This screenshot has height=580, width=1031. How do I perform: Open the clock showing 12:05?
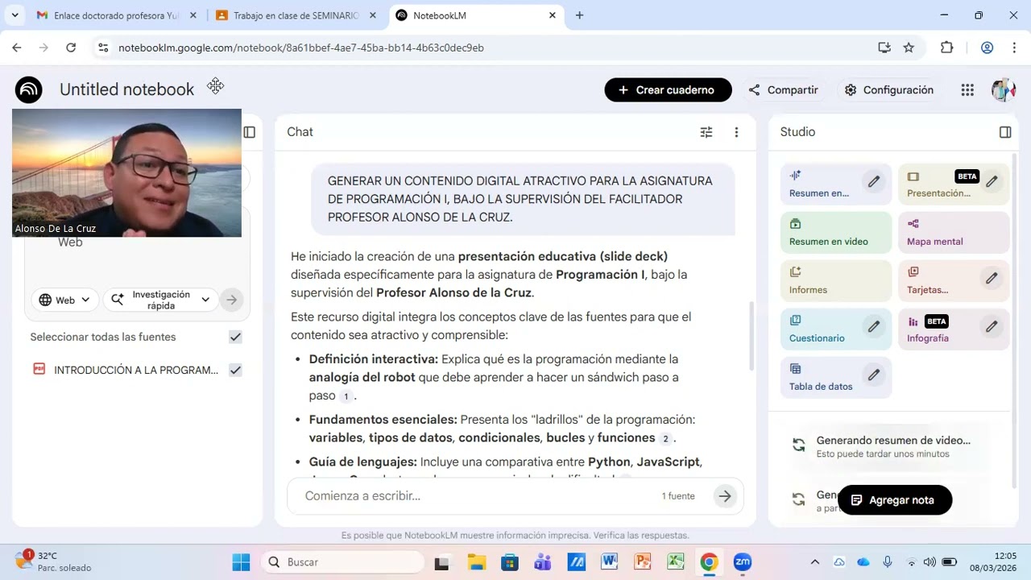coord(993,561)
